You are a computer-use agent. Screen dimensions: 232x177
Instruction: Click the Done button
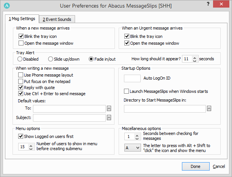196,166
